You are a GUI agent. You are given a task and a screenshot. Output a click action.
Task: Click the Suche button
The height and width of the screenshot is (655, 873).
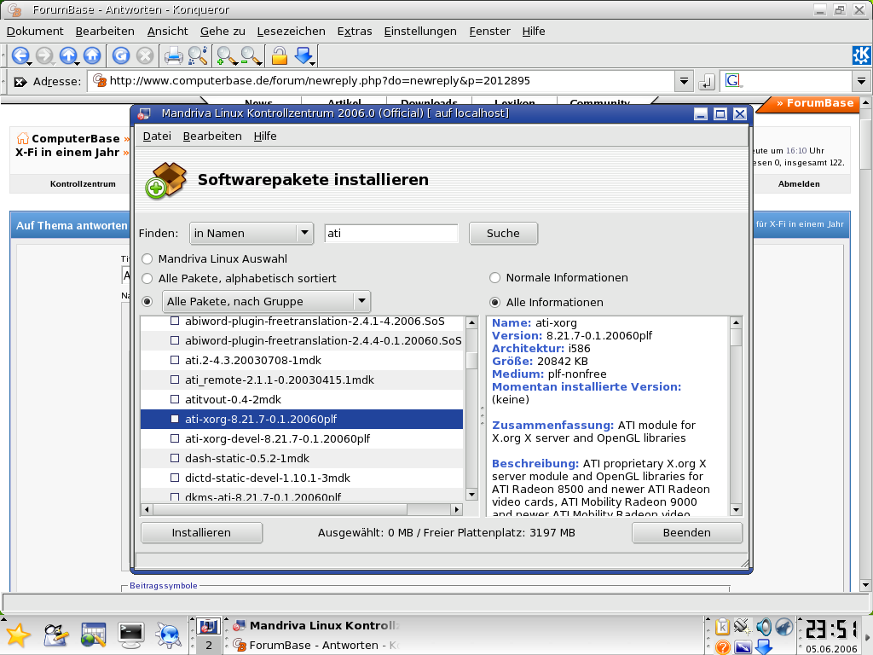tap(503, 234)
